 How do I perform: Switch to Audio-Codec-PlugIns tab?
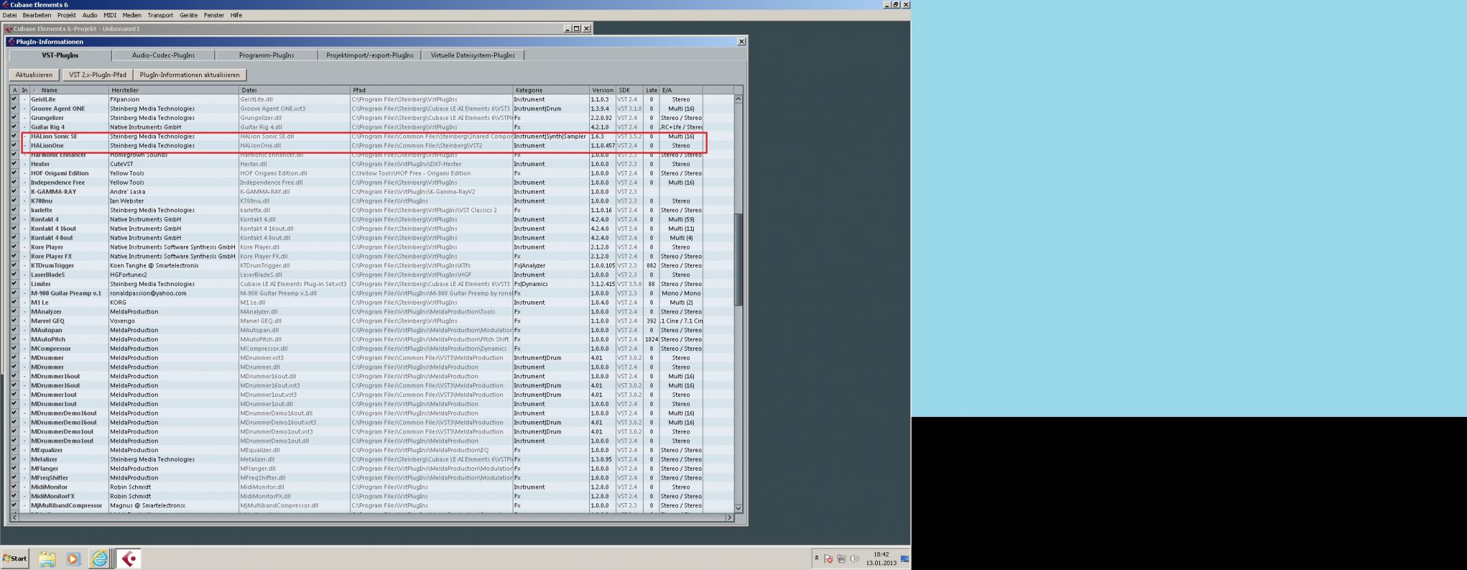[163, 55]
